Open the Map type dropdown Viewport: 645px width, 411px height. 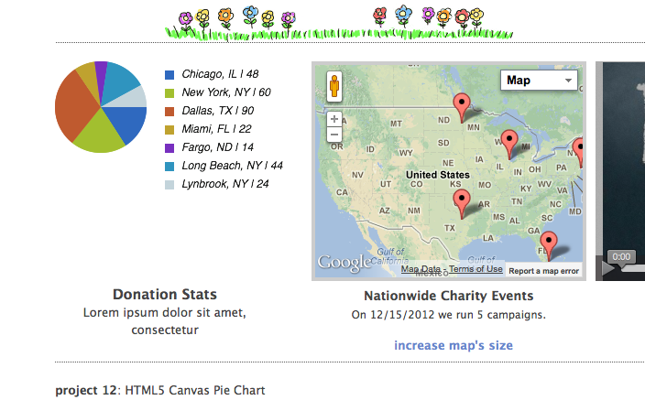tap(539, 81)
